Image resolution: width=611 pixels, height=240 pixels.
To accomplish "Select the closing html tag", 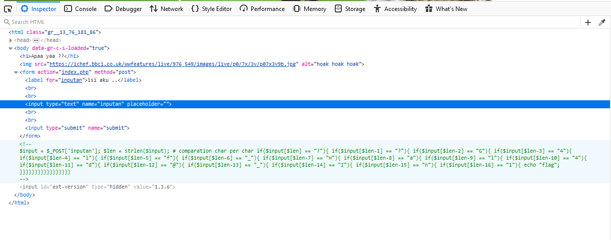I will click(19, 203).
